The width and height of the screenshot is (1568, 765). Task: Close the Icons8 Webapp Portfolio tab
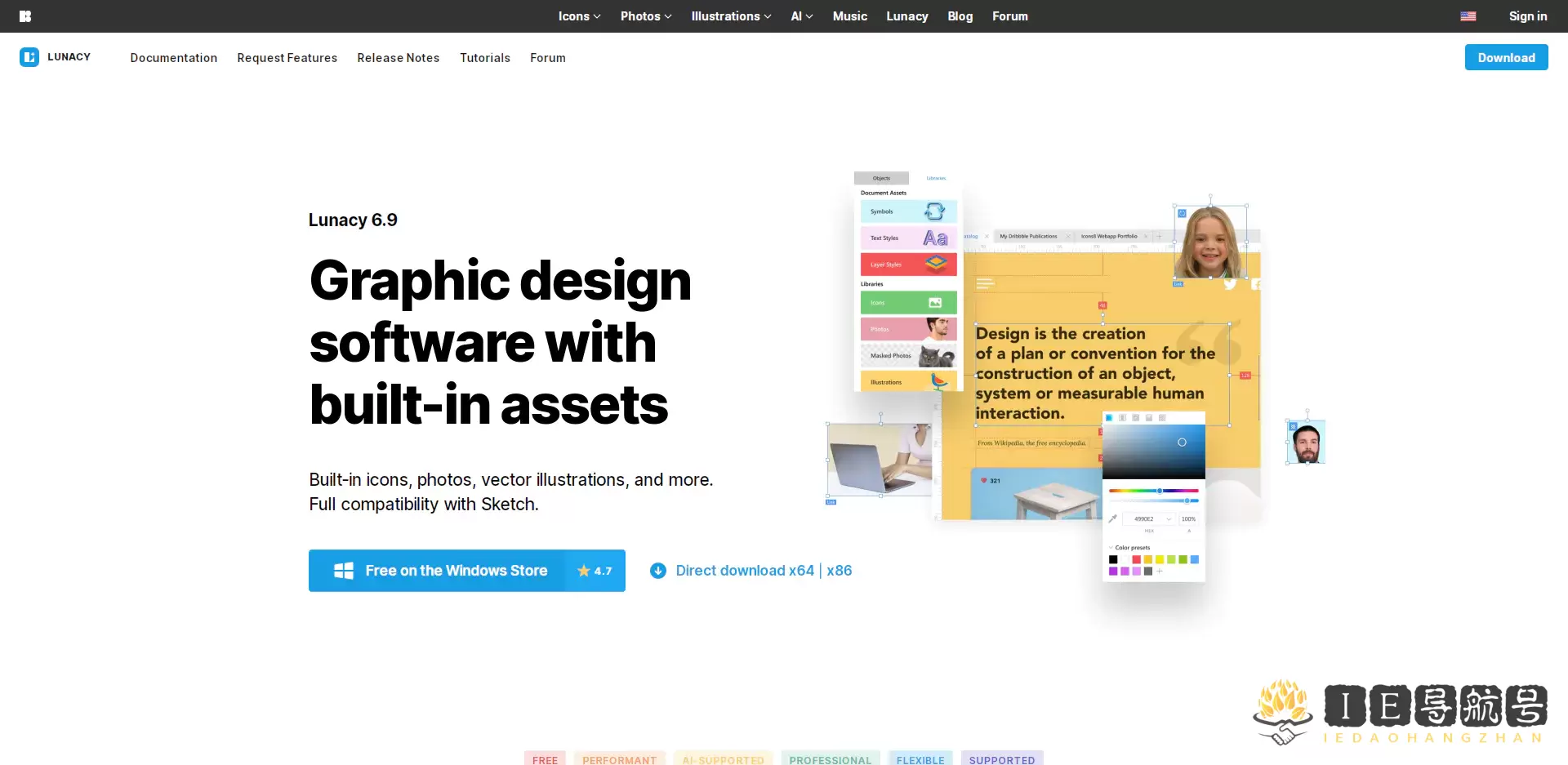tap(1146, 237)
